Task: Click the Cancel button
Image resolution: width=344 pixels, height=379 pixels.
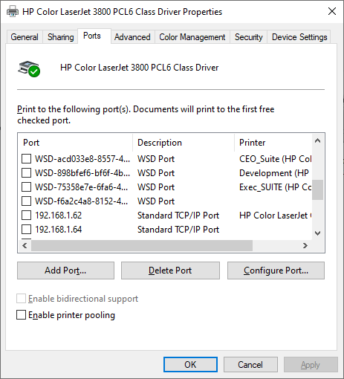Action: coord(250,365)
